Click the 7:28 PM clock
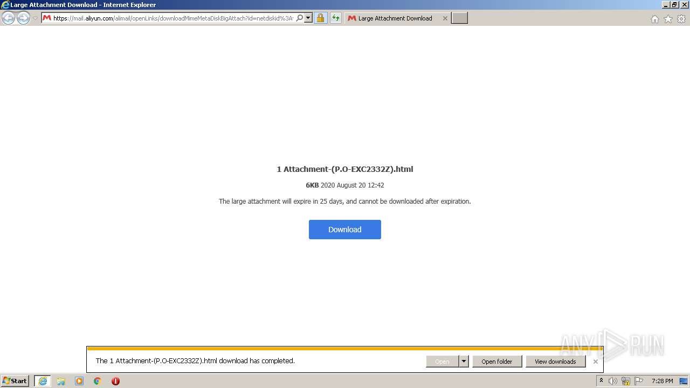The height and width of the screenshot is (388, 690). [x=662, y=381]
